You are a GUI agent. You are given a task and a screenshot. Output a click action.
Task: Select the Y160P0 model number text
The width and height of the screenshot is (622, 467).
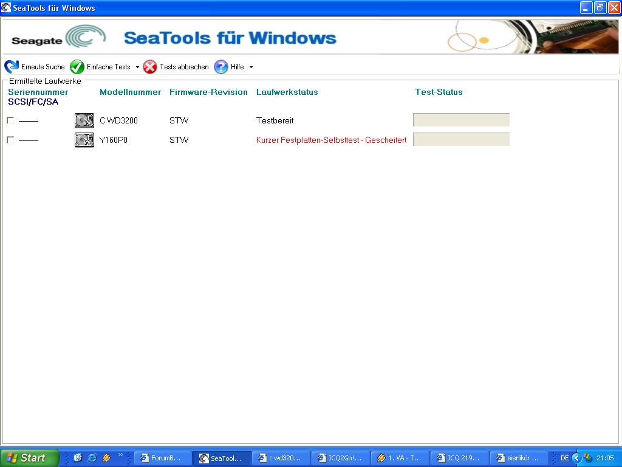(114, 140)
